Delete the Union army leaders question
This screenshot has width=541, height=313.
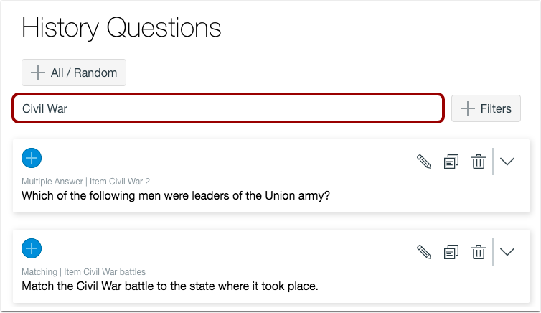pos(478,162)
